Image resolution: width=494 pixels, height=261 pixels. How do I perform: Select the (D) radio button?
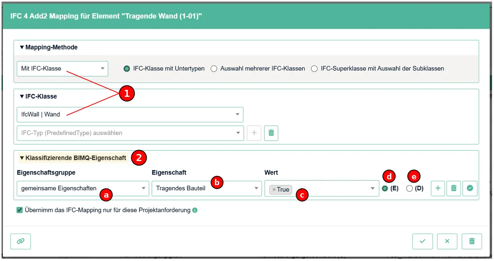pyautogui.click(x=409, y=189)
